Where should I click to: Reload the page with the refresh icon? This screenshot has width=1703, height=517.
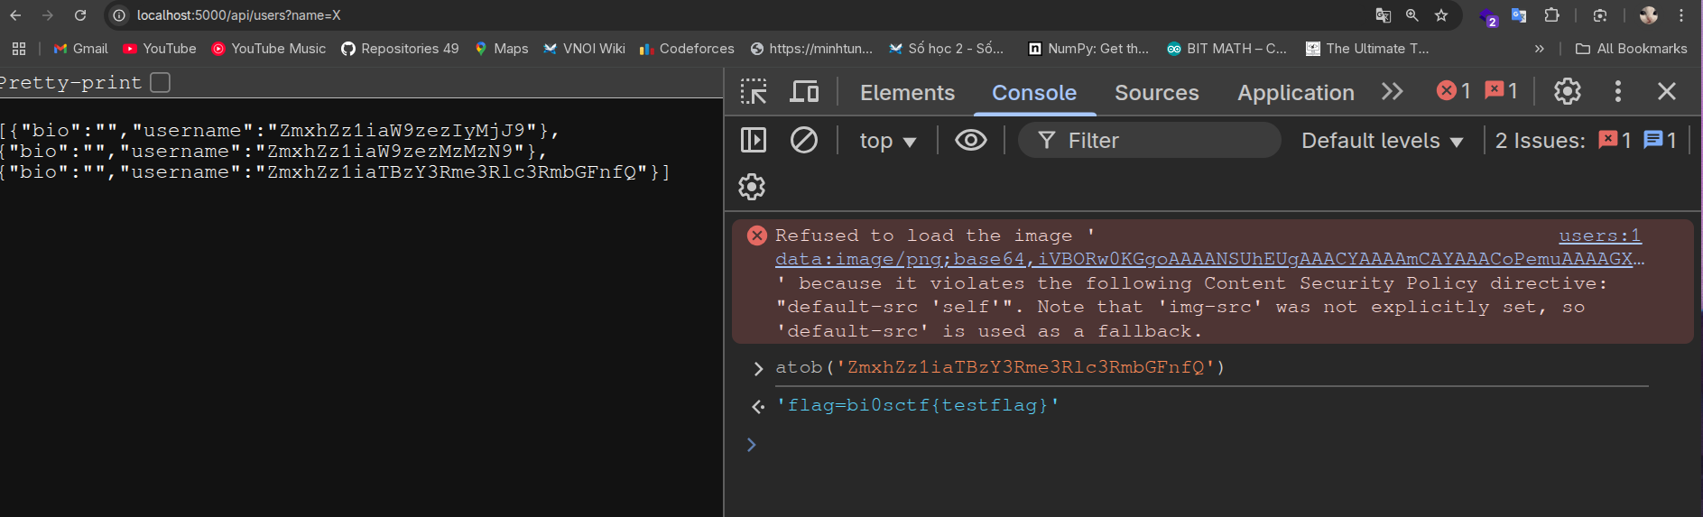[x=80, y=15]
